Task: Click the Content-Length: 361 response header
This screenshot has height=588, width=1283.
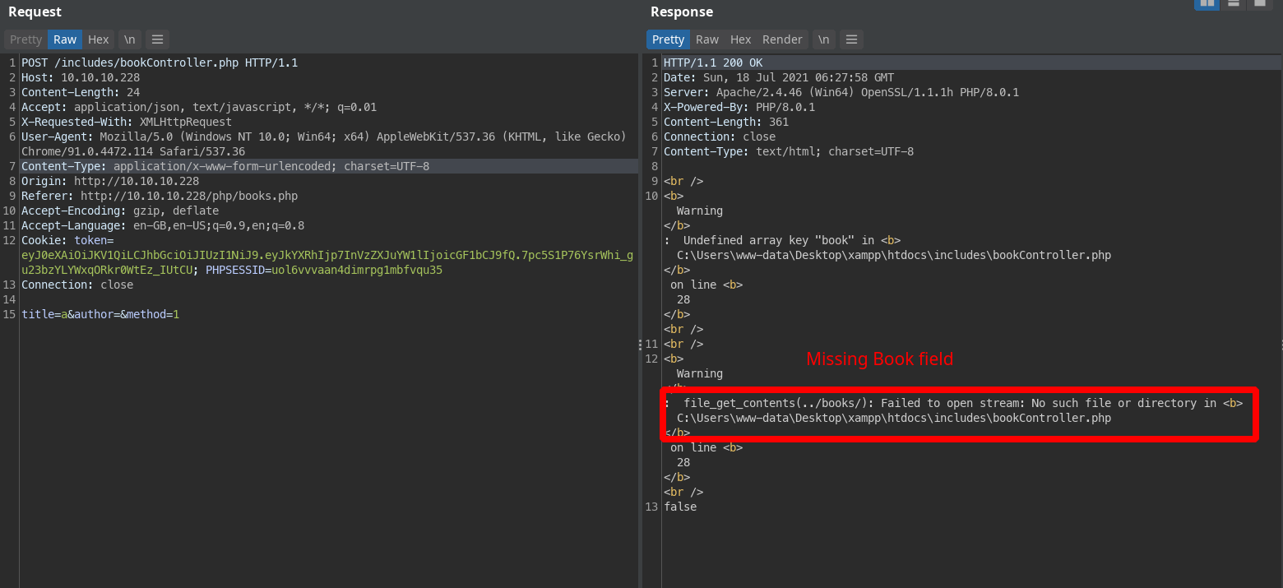Action: click(726, 122)
